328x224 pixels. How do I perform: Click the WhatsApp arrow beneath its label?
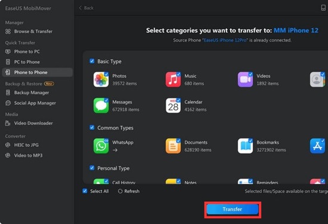(x=115, y=150)
